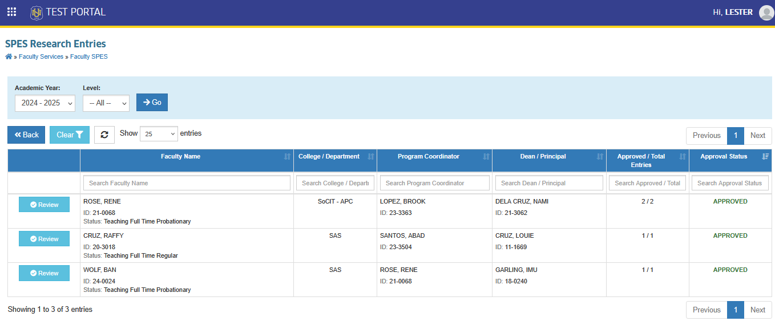This screenshot has width=775, height=321.
Task: Open the user avatar profile icon
Action: 766,12
